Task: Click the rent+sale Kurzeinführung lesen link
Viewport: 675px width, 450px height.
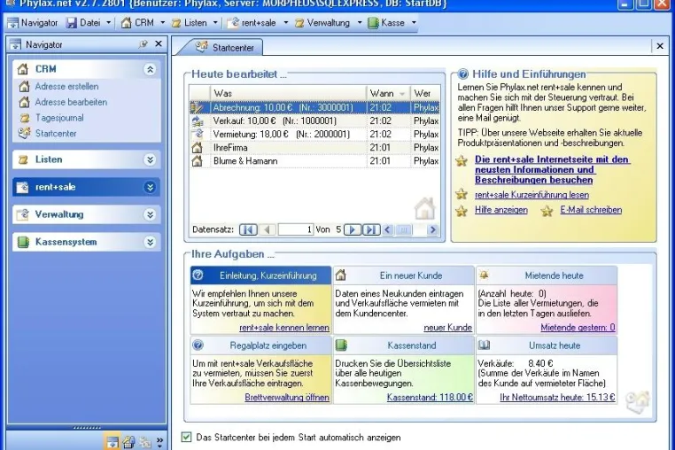Action: [531, 195]
